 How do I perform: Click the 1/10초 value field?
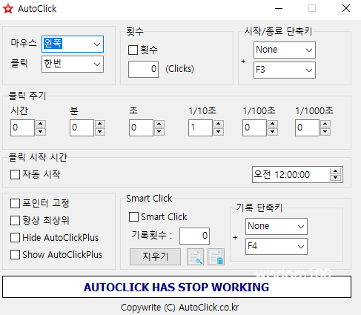[x=200, y=127]
